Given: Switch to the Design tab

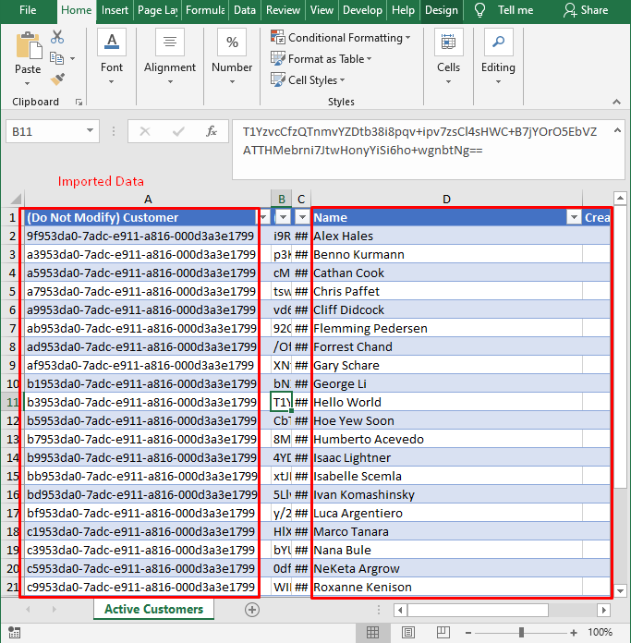Looking at the screenshot, I should click(442, 10).
